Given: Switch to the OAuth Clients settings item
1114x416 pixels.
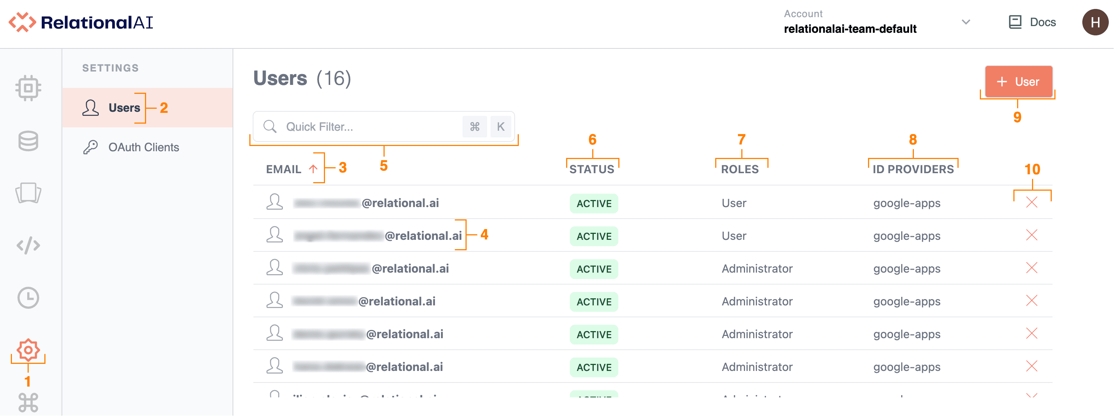Looking at the screenshot, I should click(143, 147).
